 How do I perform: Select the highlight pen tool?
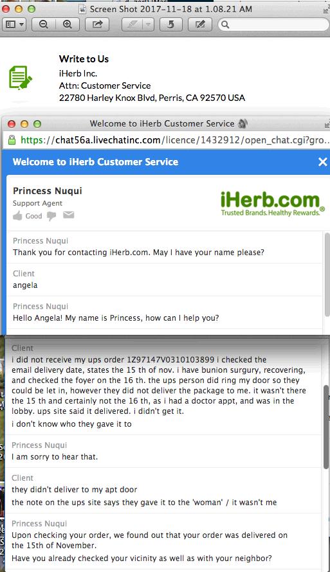coord(132,24)
